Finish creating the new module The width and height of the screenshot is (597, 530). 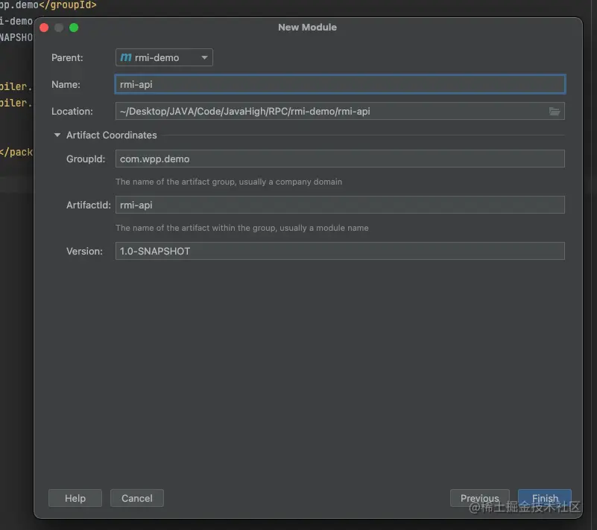(x=545, y=498)
